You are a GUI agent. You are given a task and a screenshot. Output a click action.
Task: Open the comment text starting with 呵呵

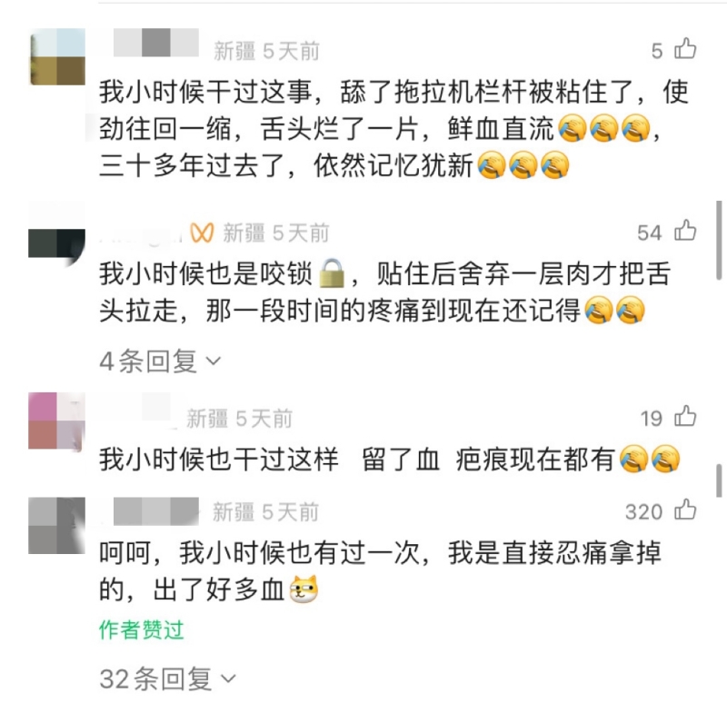pos(380,571)
